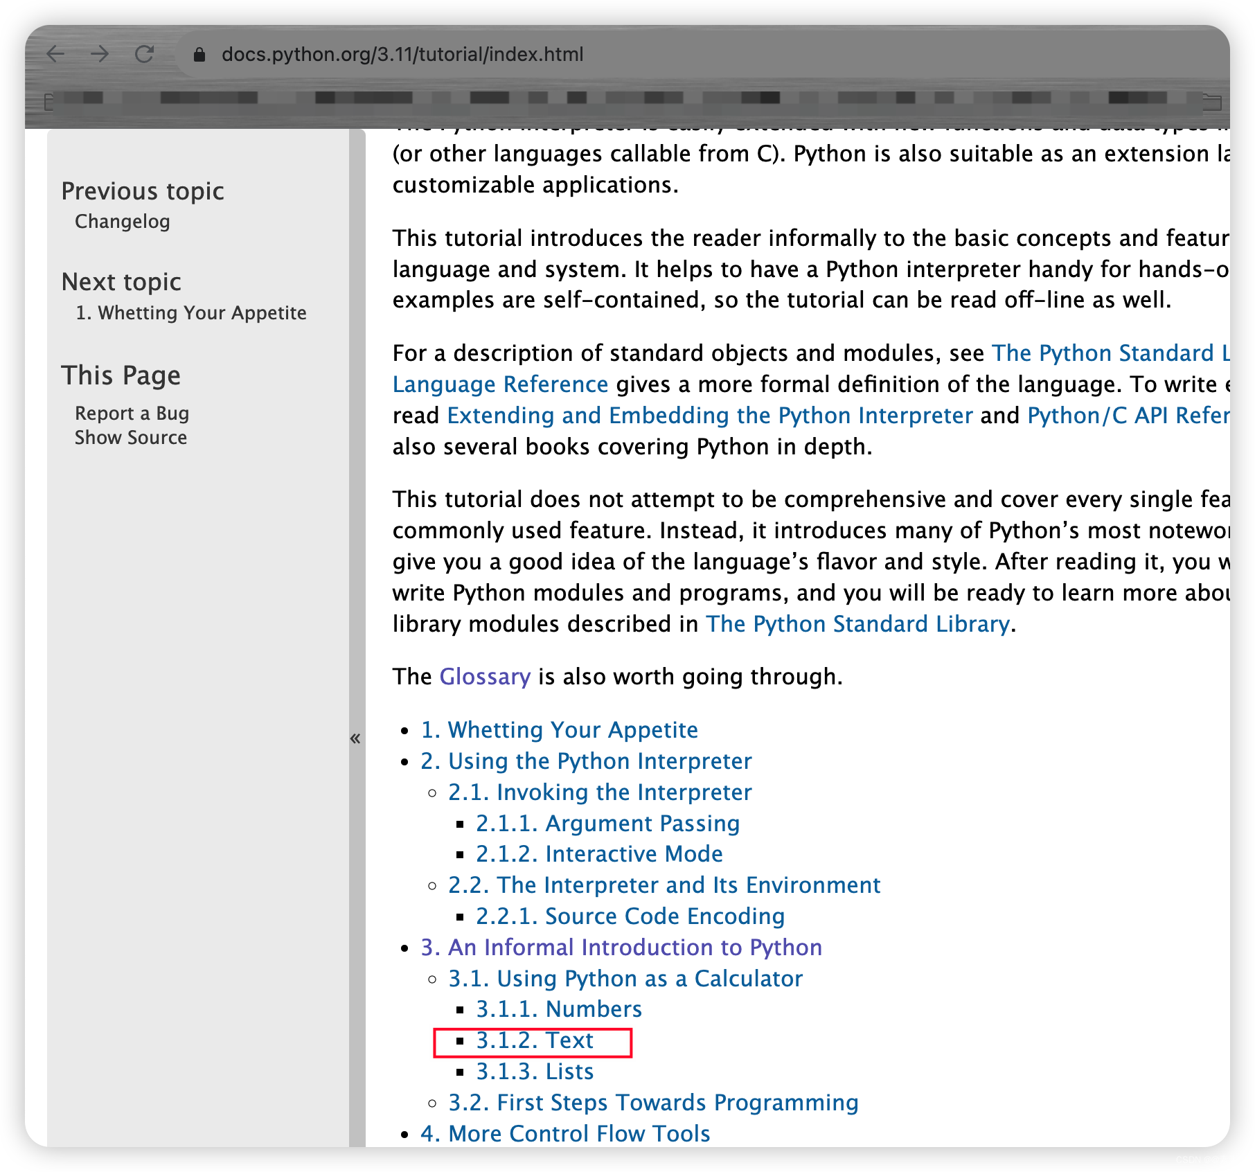Open the Language Reference link
The image size is (1255, 1172).
click(501, 384)
